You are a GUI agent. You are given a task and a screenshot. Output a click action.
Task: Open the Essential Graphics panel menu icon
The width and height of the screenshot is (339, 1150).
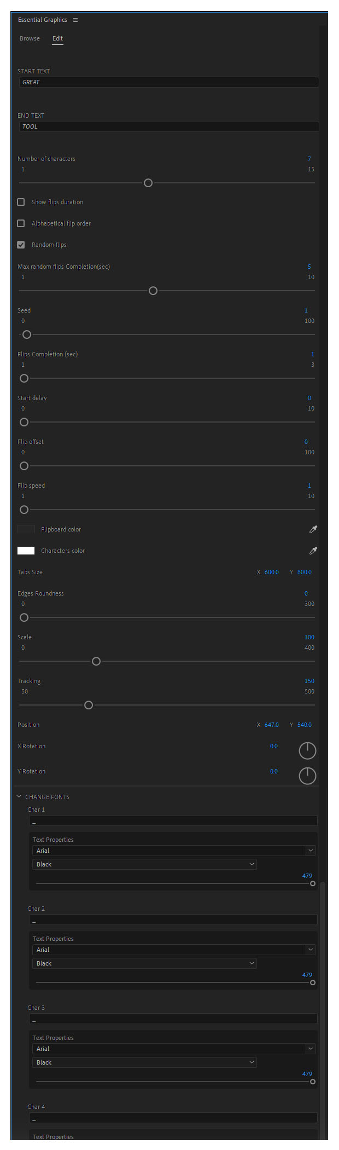tap(75, 20)
